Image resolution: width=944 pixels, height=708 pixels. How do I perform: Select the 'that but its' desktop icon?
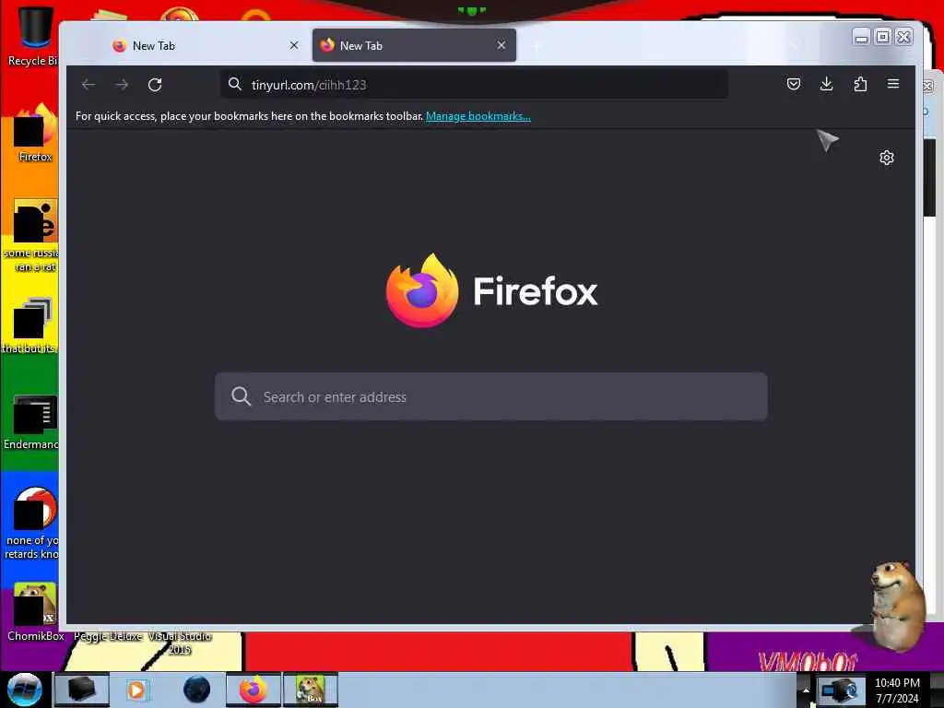point(32,325)
